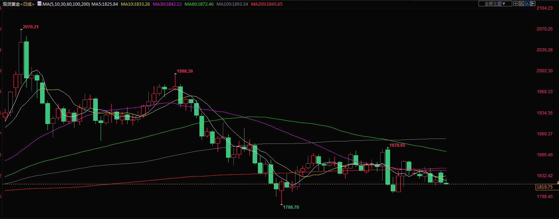
Task: Select the magenta MA30:1842.12 legend
Action: (167, 4)
